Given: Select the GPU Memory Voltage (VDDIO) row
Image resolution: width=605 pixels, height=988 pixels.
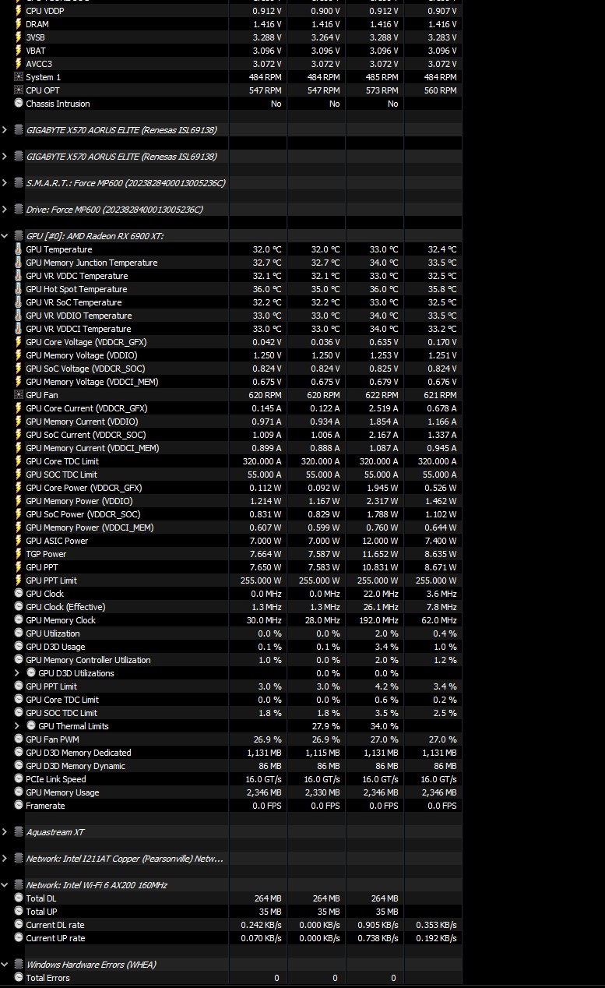Looking at the screenshot, I should (x=231, y=355).
